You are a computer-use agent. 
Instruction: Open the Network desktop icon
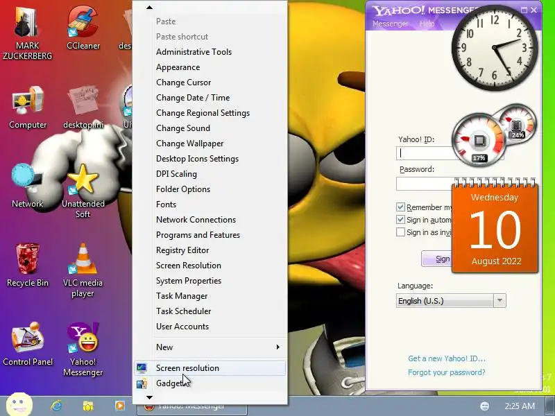click(27, 186)
